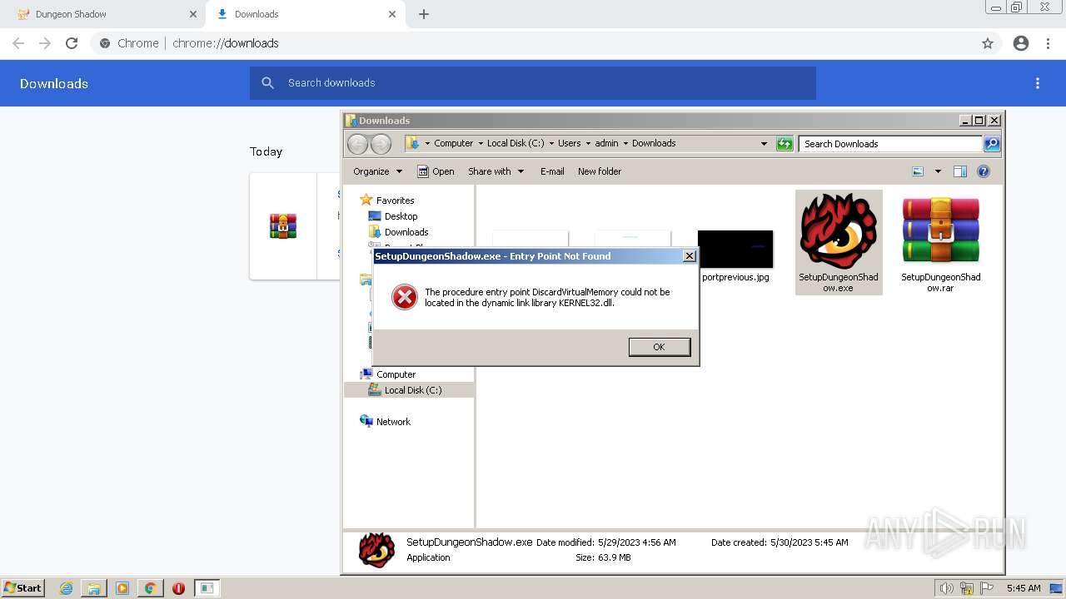Open the Organize menu
Image resolution: width=1066 pixels, height=599 pixels.
(x=377, y=171)
